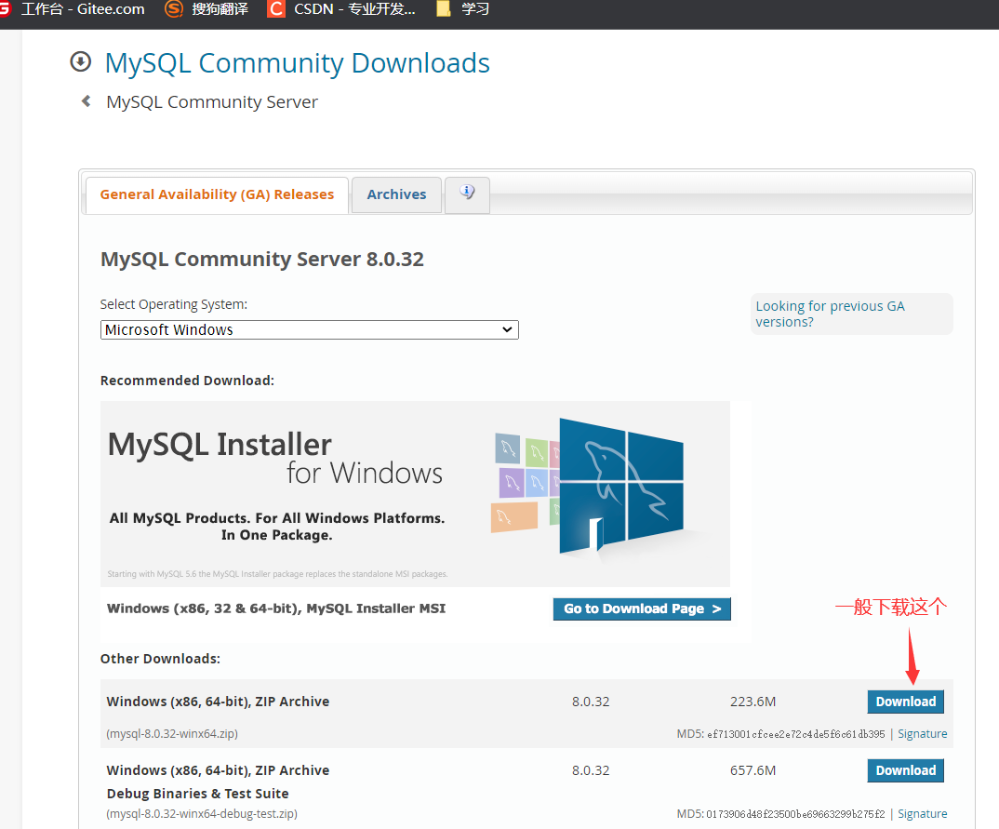This screenshot has height=829, width=999.
Task: Open Gitee.com bookmark icon
Action: pyautogui.click(x=5, y=9)
